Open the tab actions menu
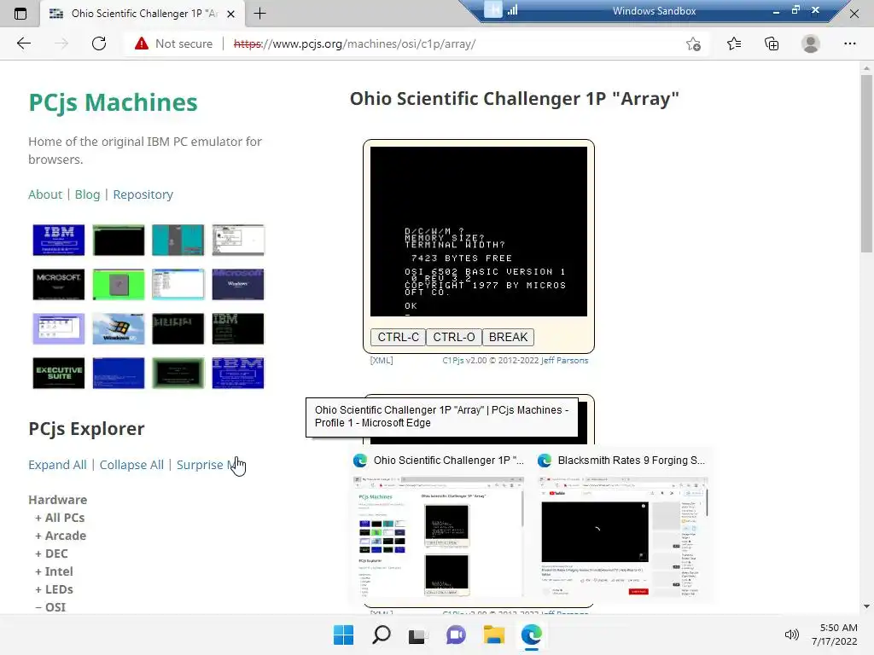874x655 pixels. tap(20, 14)
